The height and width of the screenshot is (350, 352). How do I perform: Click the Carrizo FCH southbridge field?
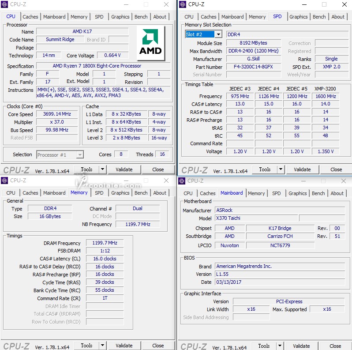pos(280,236)
